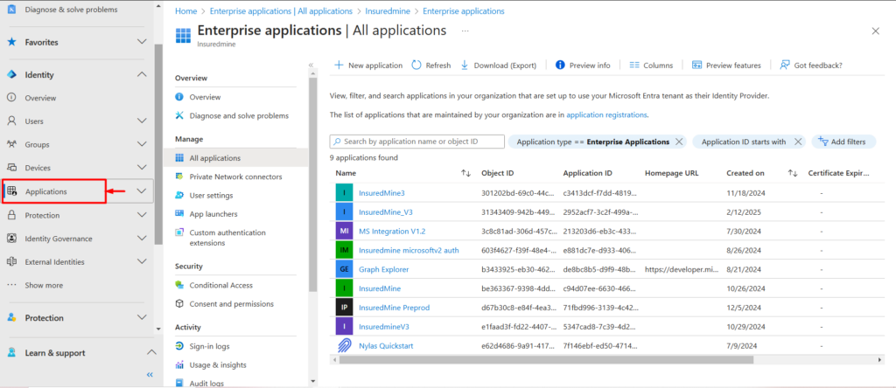Click the Sign-in logs icon
This screenshot has width=896, height=388.
179,346
